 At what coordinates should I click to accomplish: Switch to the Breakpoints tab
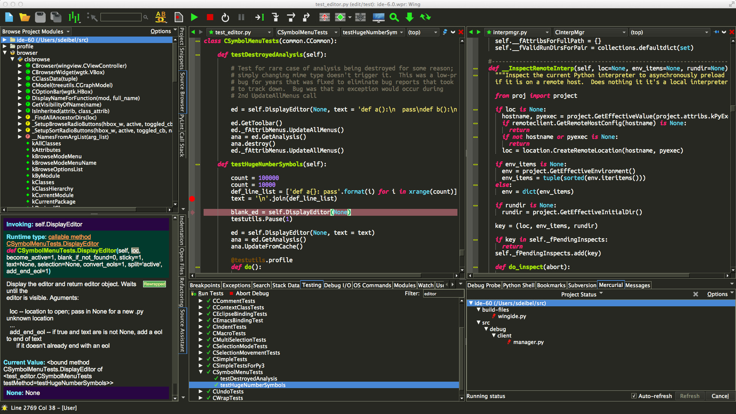[205, 285]
